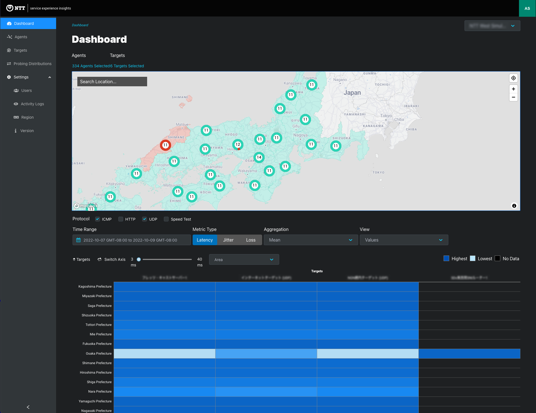Click the 12 cluster marker near Himeji
Screen dimensions: 536x413
[x=238, y=145]
